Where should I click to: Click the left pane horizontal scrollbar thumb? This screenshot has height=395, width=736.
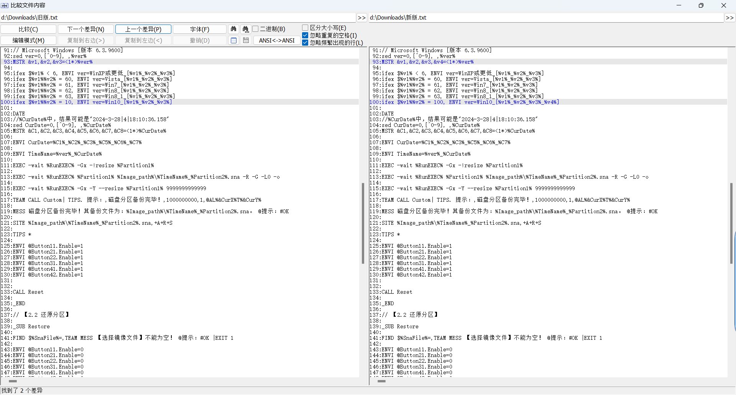[13, 381]
